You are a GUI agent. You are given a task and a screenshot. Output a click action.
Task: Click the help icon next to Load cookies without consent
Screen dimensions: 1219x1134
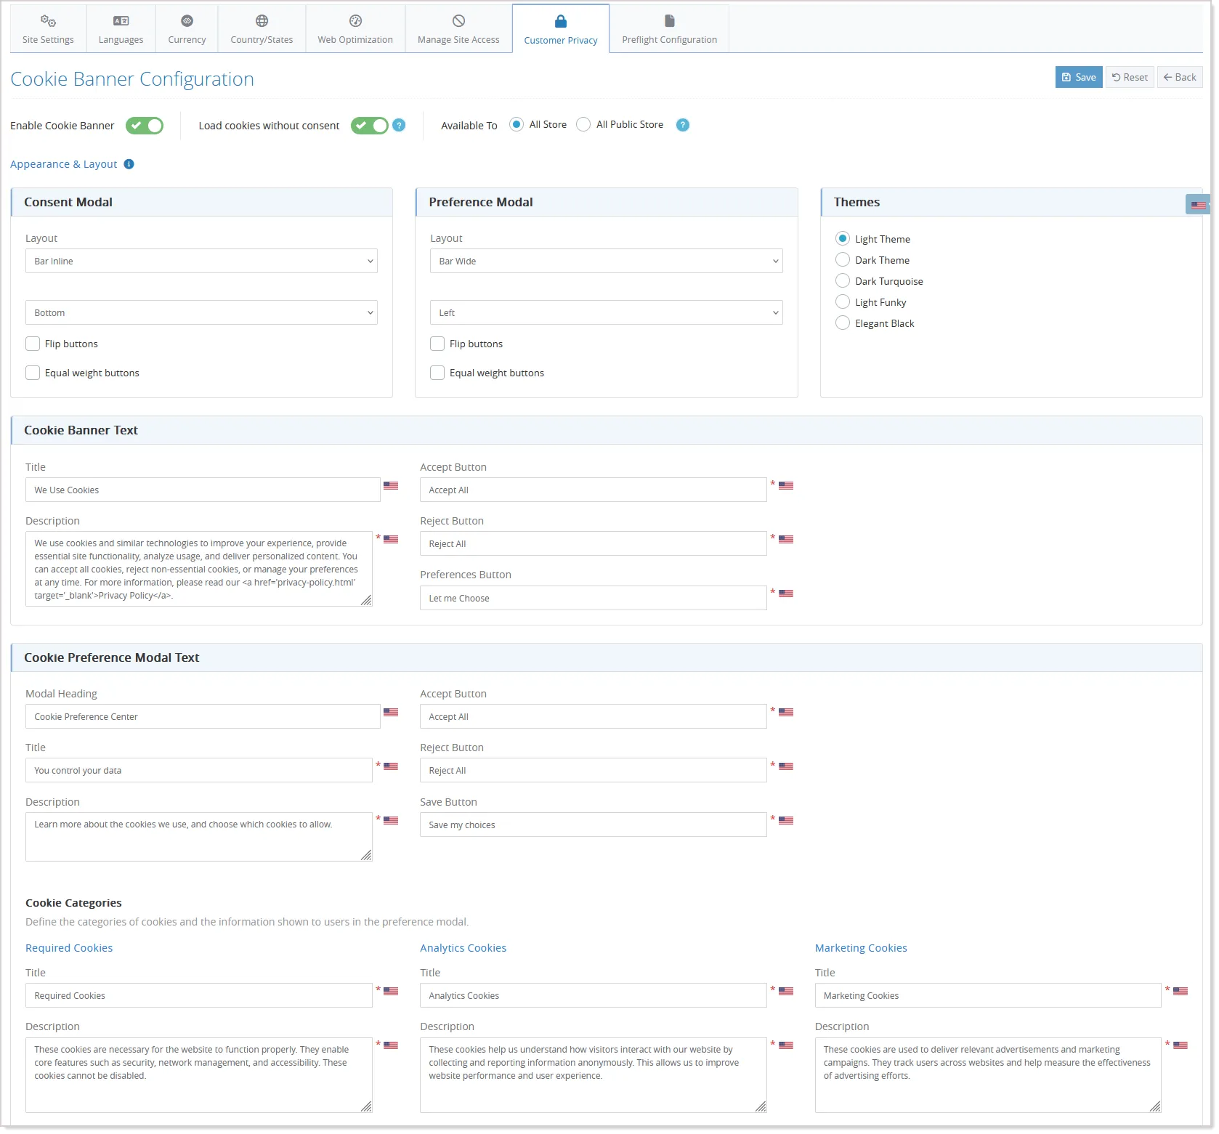399,125
